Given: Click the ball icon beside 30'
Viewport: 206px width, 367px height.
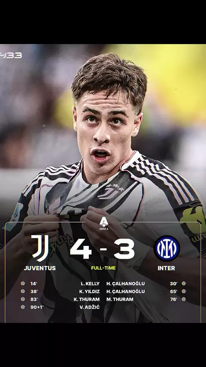Looking at the screenshot, I should [184, 284].
